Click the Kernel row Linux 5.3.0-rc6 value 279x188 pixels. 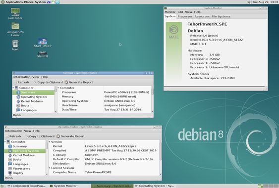click(111, 146)
